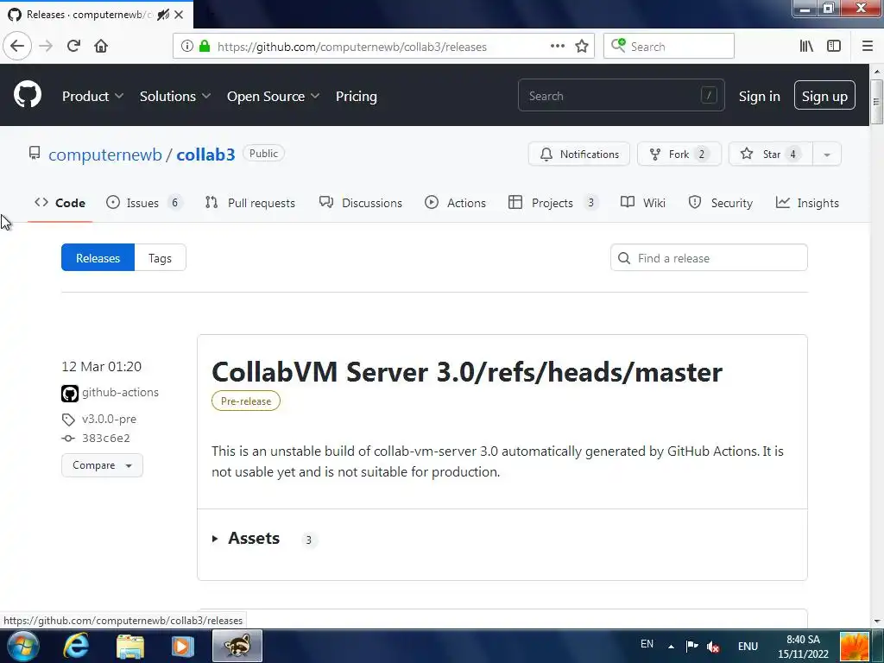Switch to the Code tab

coord(60,203)
